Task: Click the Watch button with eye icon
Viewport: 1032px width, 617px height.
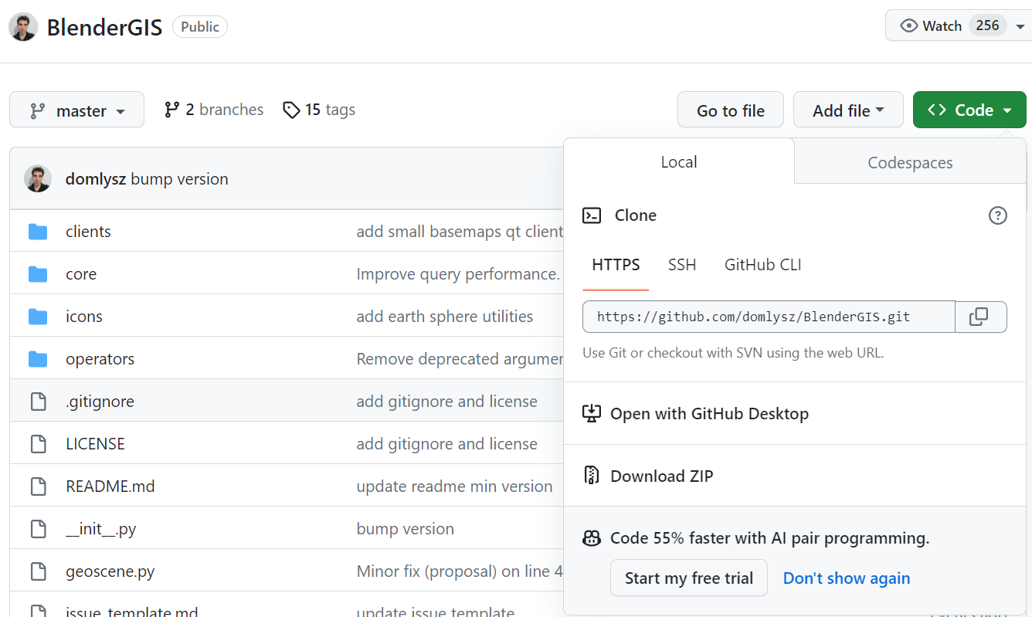Action: (931, 25)
